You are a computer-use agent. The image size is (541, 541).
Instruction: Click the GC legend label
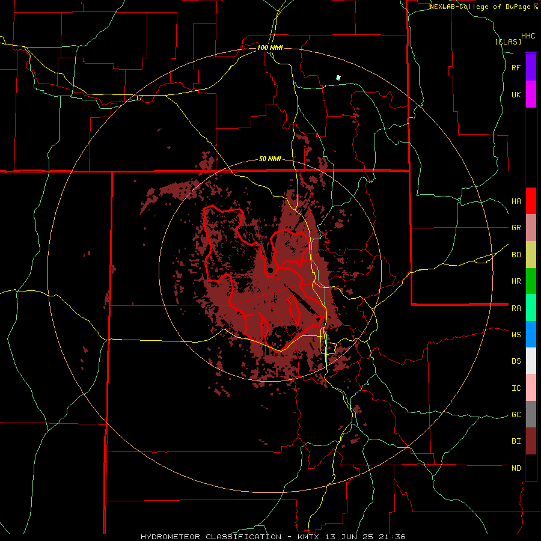coord(516,415)
